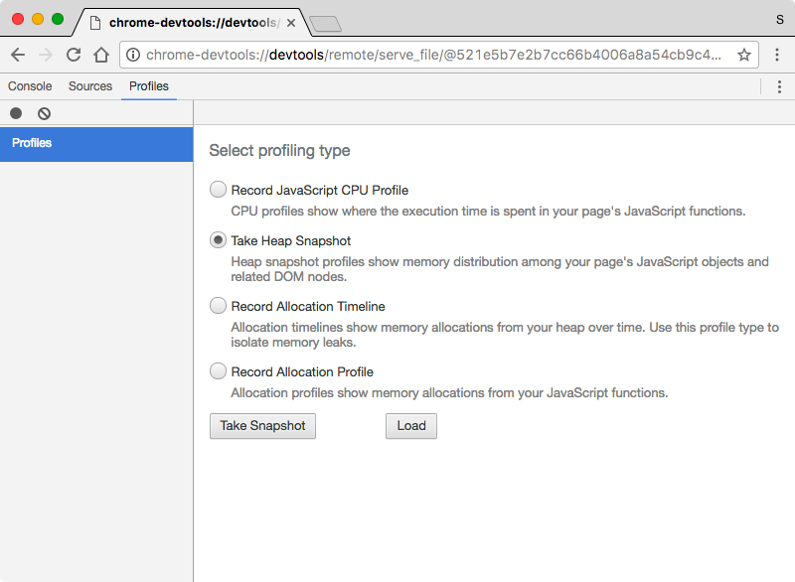Viewport: 795px width, 582px height.
Task: Switch to the Console tab
Action: click(30, 86)
